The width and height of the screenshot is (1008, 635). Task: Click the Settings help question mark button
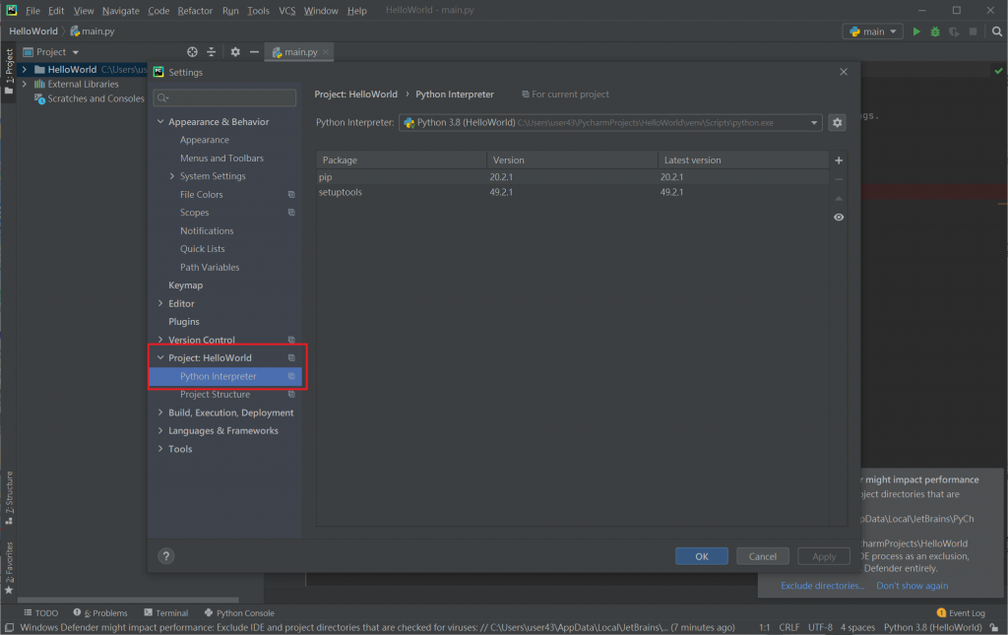[x=165, y=556]
